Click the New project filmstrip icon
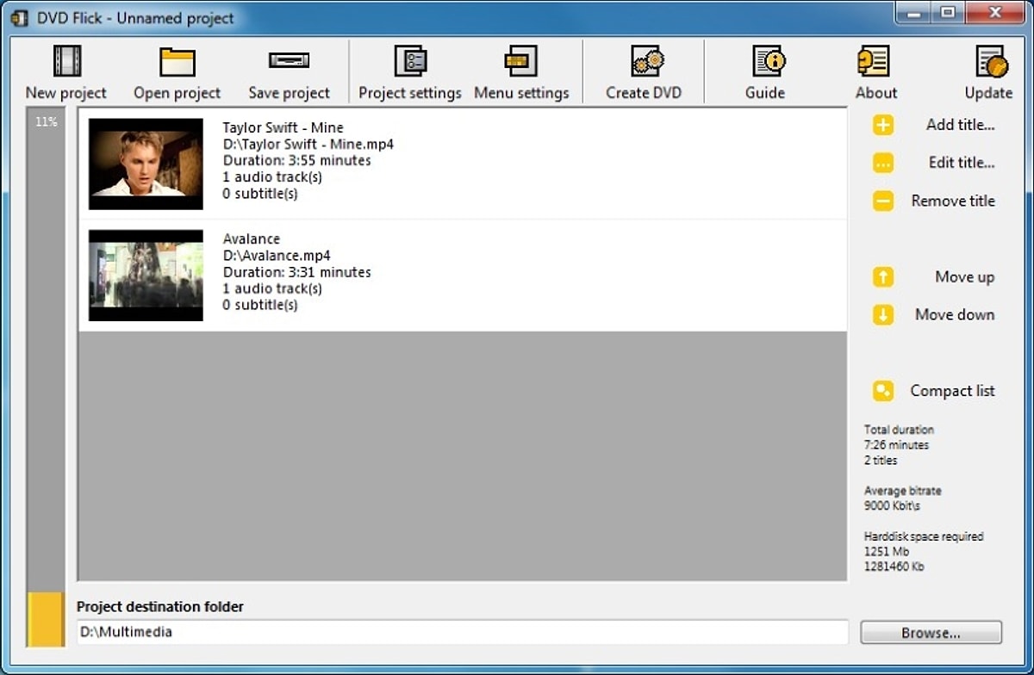 (66, 62)
